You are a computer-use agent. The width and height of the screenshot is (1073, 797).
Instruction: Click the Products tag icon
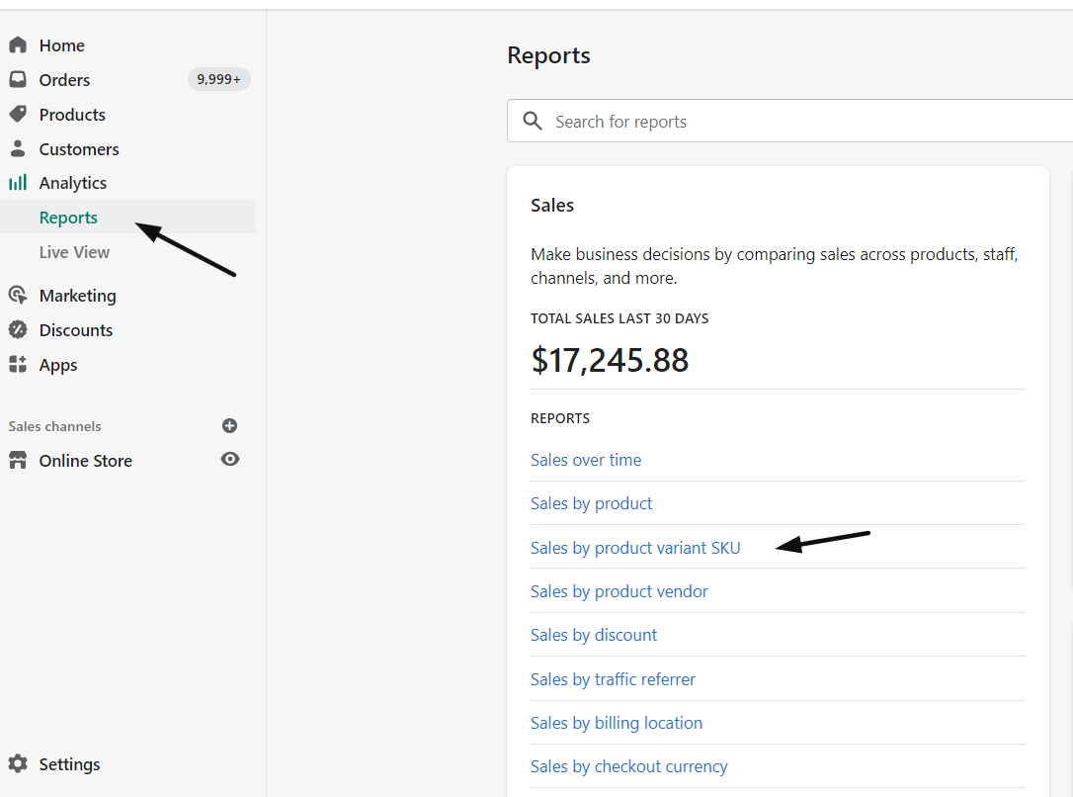18,115
